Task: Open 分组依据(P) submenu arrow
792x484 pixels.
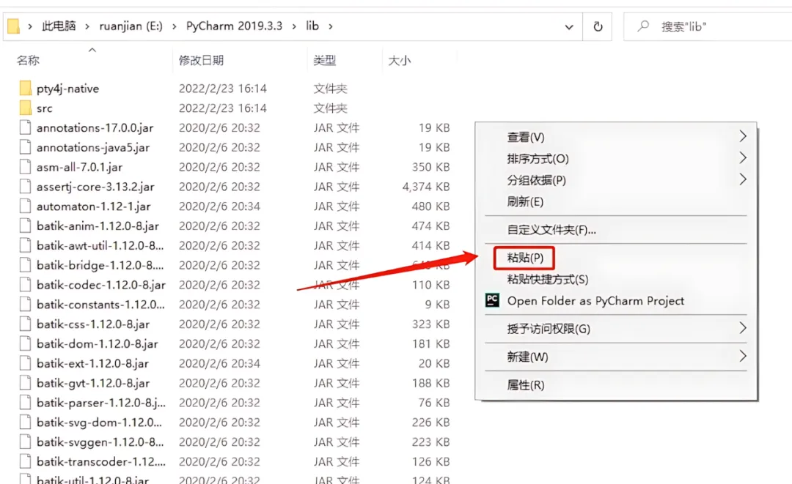Action: (x=742, y=179)
